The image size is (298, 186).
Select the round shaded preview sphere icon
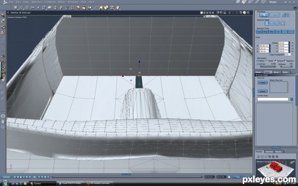[x=244, y=13]
